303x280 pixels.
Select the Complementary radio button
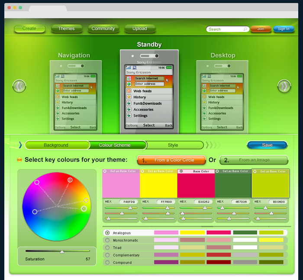(107, 255)
